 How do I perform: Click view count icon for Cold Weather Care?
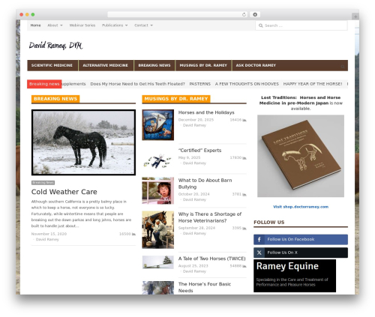[133, 234]
